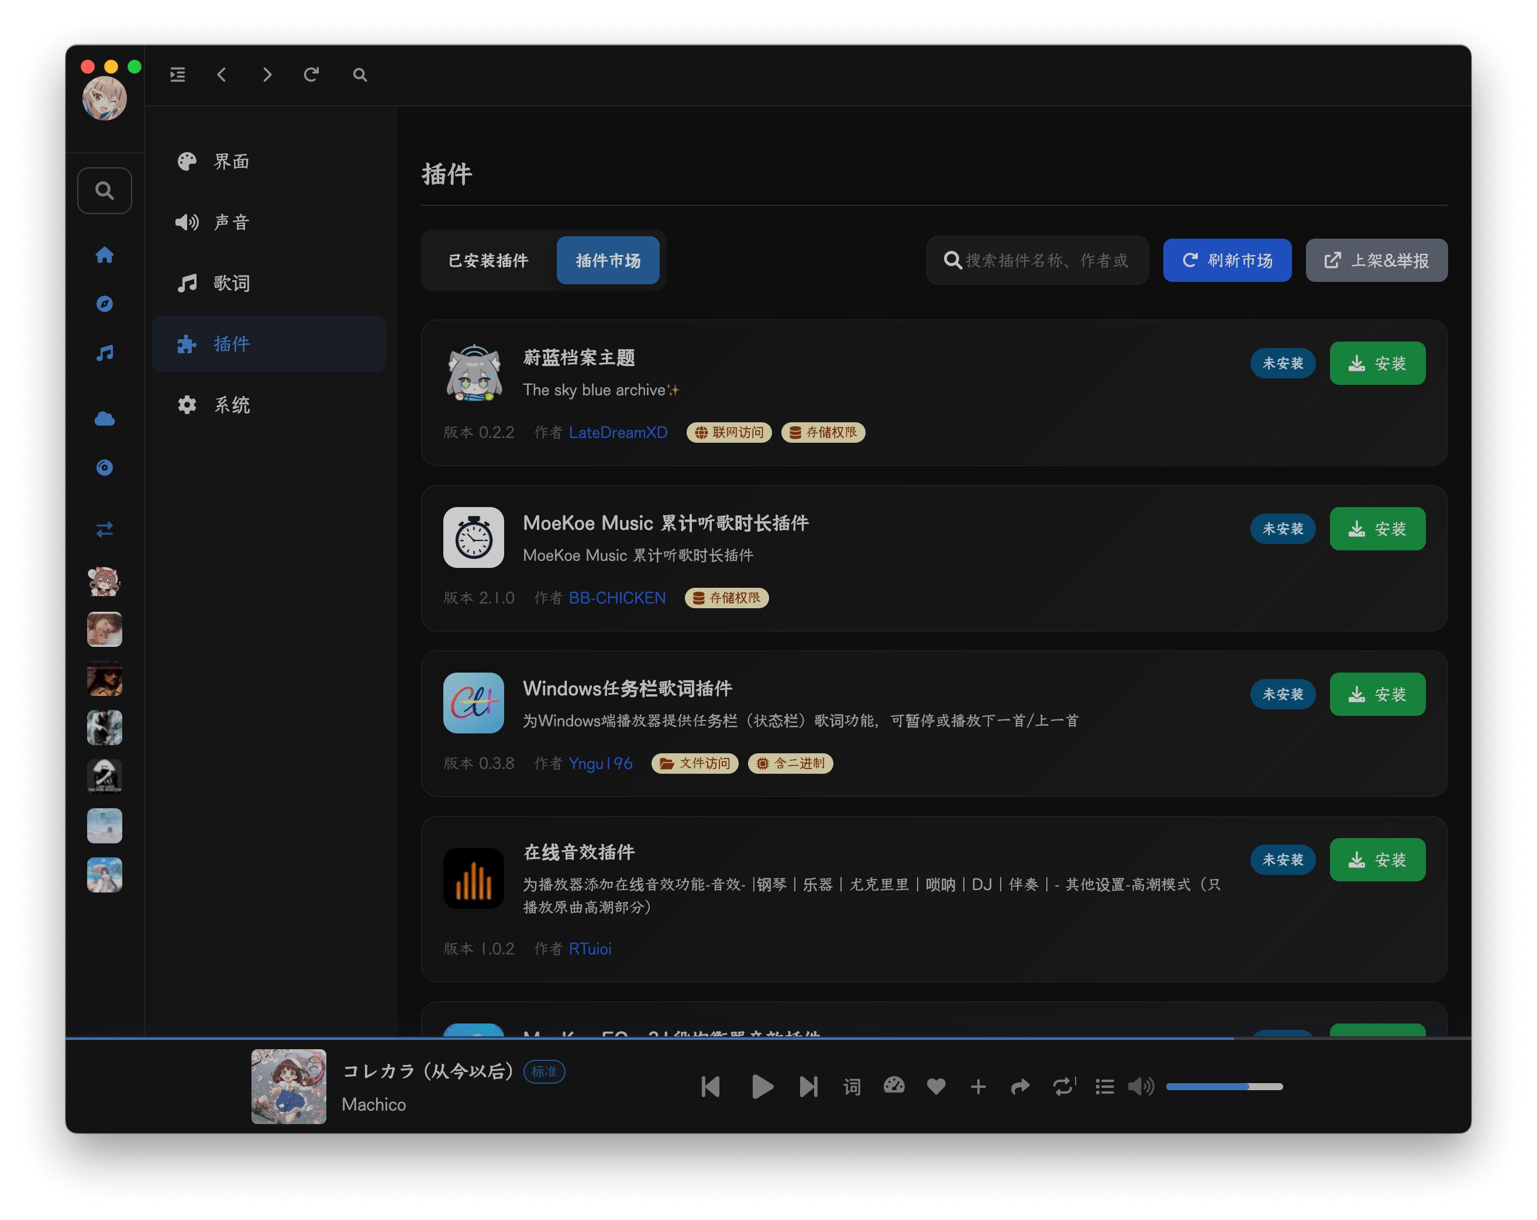1537x1220 pixels.
Task: Adjust the volume slider
Action: click(x=1224, y=1086)
